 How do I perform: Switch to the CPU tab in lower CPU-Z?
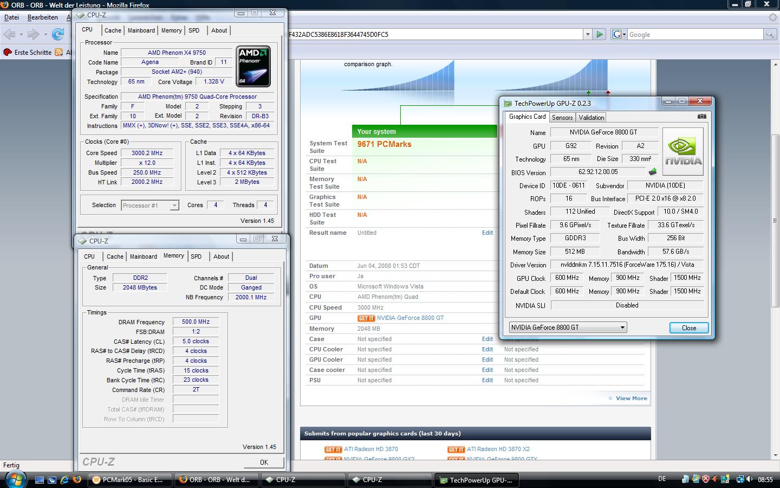tap(89, 257)
